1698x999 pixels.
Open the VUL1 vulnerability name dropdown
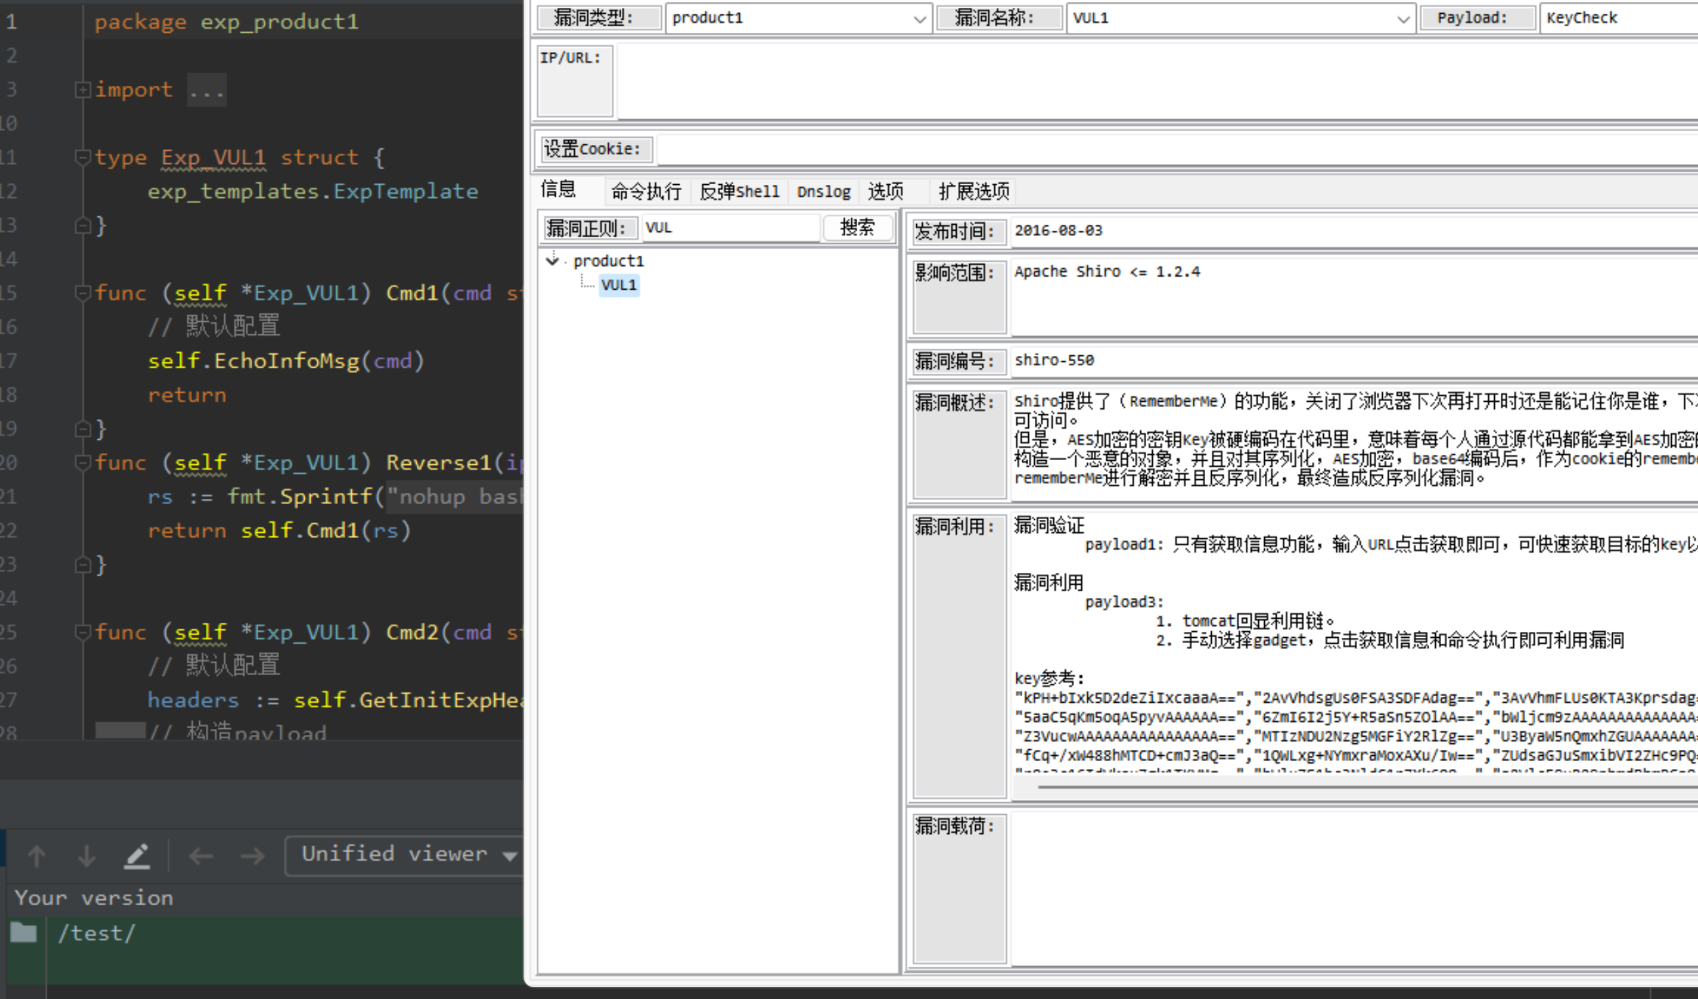pos(1403,19)
